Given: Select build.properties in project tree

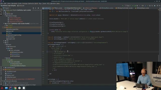Looking at the screenshot, I should click(x=13, y=29).
